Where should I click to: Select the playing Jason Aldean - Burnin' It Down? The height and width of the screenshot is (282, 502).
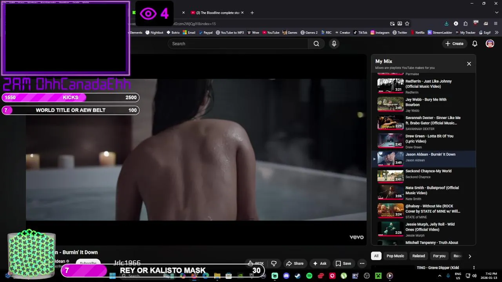423,159
